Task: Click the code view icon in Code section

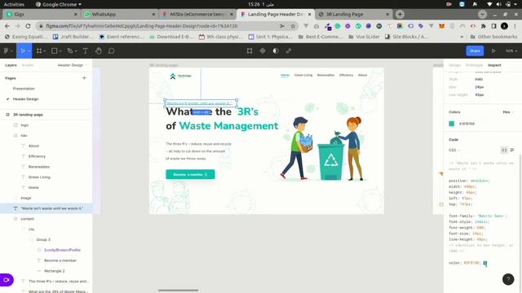Action: pyautogui.click(x=504, y=150)
